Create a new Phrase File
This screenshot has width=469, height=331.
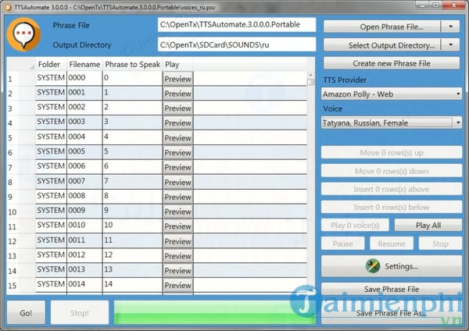pyautogui.click(x=392, y=63)
